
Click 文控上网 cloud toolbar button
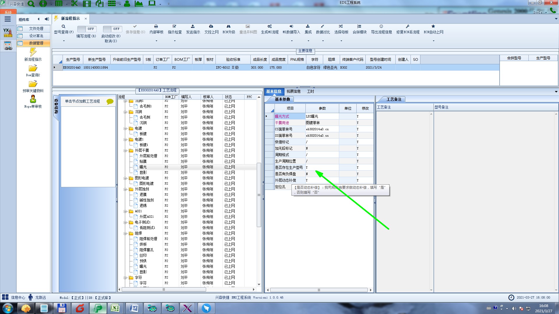pos(211,29)
